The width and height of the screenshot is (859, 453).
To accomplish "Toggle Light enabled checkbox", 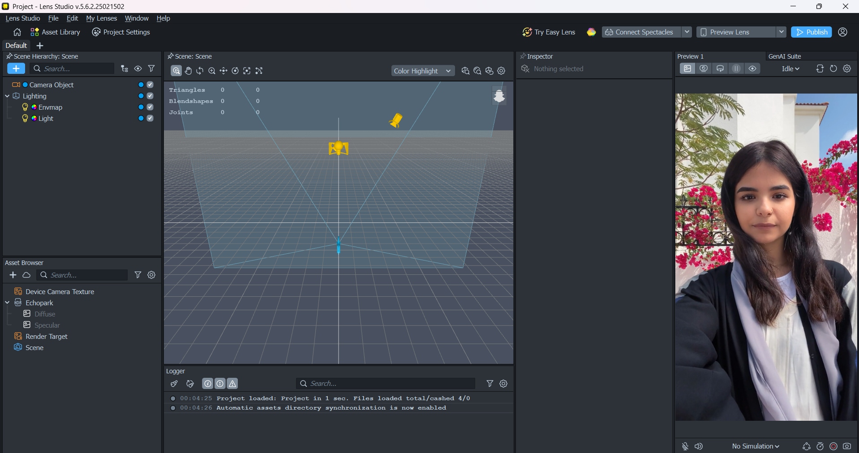I will click(150, 118).
